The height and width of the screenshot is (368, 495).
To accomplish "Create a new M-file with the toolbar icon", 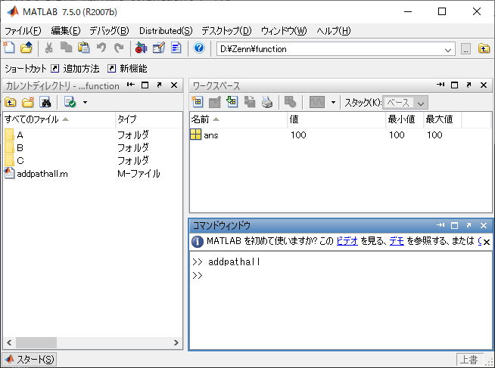I will [x=9, y=48].
